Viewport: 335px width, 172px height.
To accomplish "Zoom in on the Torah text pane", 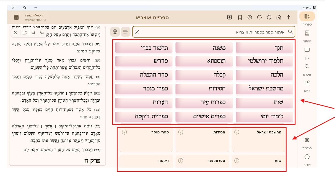I will coord(42,32).
